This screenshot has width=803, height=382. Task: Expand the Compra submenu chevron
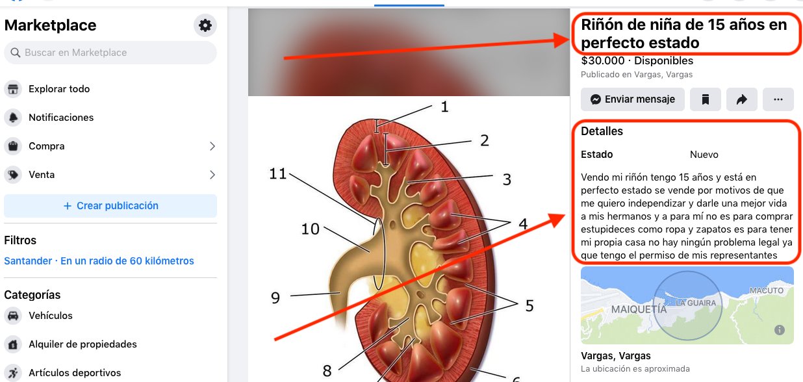(x=212, y=146)
